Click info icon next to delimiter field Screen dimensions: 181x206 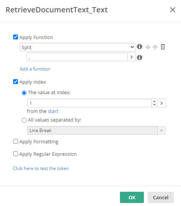pyautogui.click(x=139, y=57)
